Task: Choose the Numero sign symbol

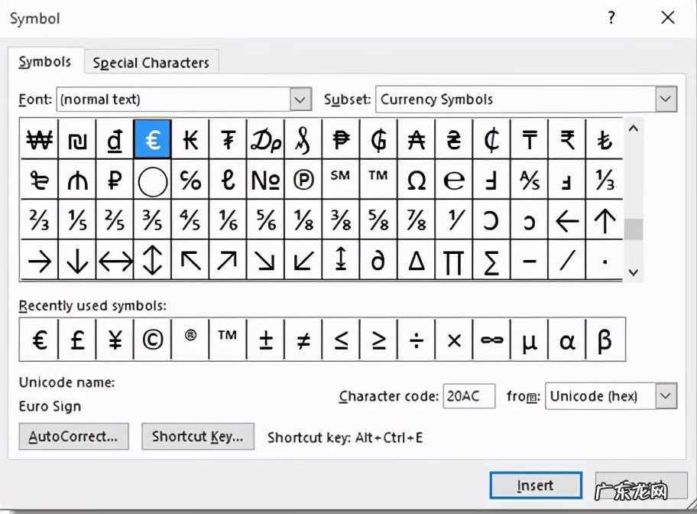Action: pyautogui.click(x=265, y=181)
